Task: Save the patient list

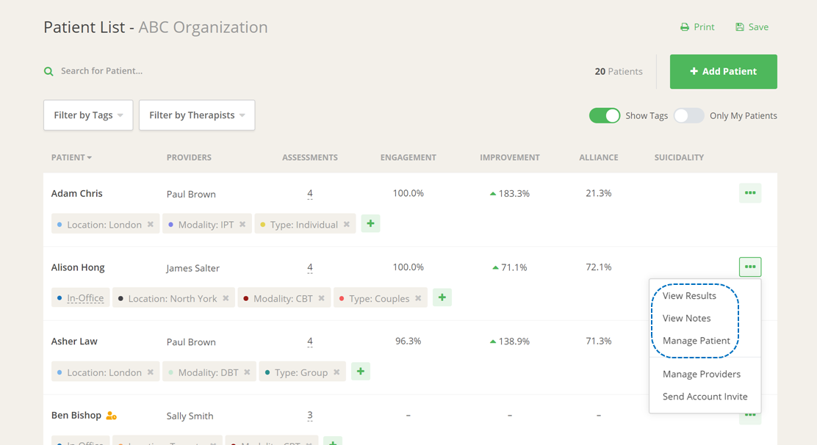Action: pos(751,26)
